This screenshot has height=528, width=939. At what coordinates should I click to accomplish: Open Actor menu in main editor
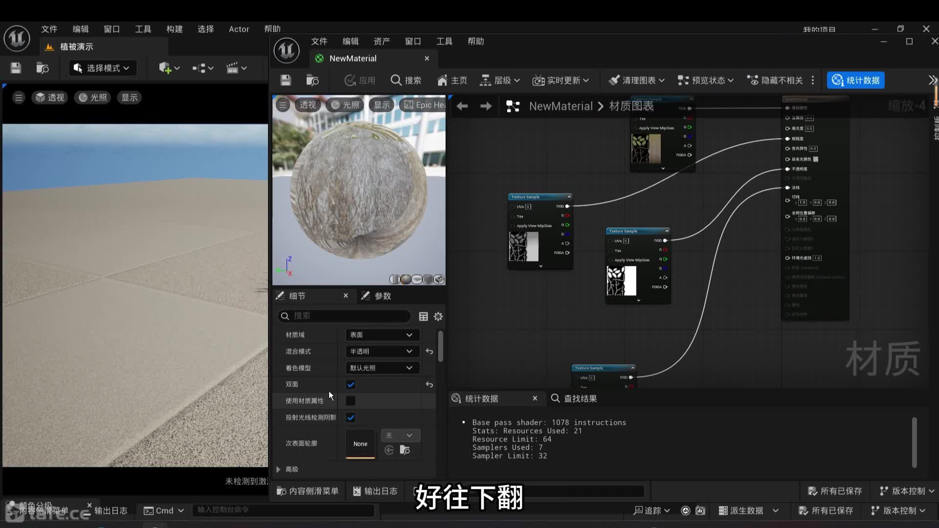point(239,29)
